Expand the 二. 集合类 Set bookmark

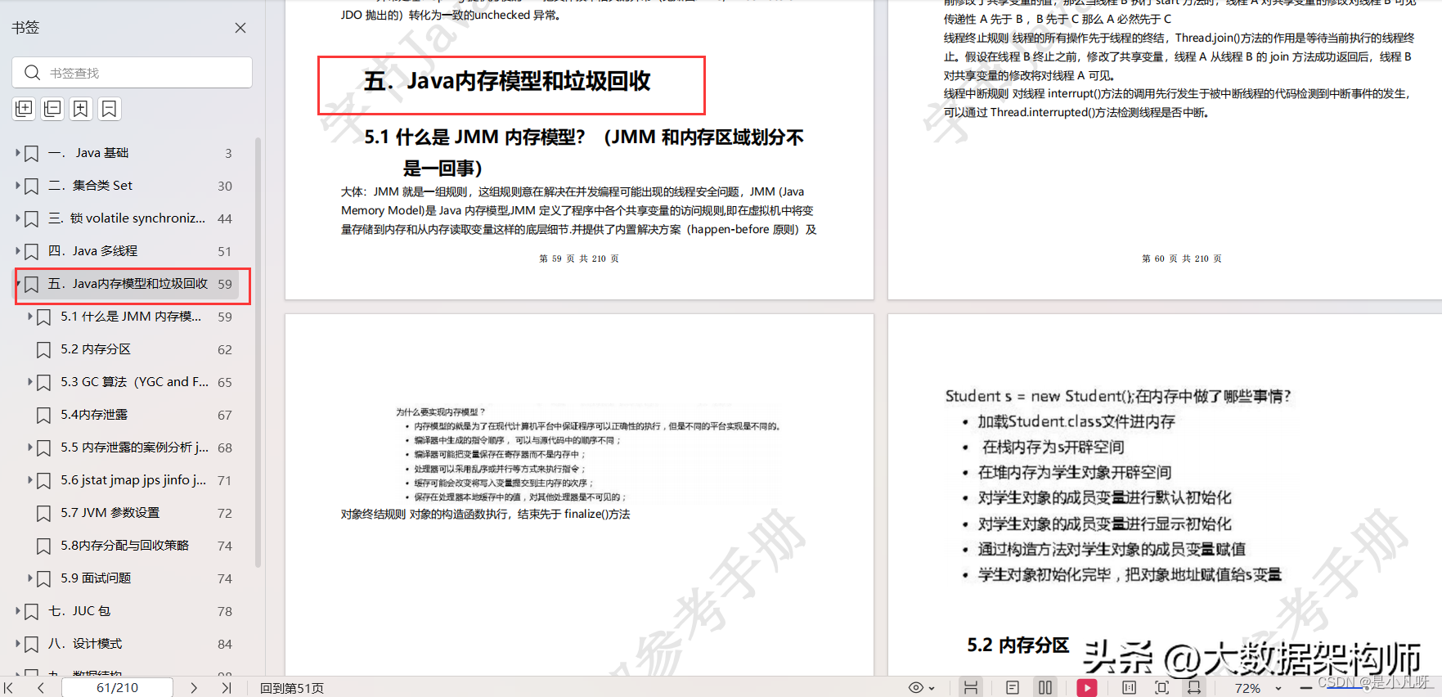coord(18,186)
